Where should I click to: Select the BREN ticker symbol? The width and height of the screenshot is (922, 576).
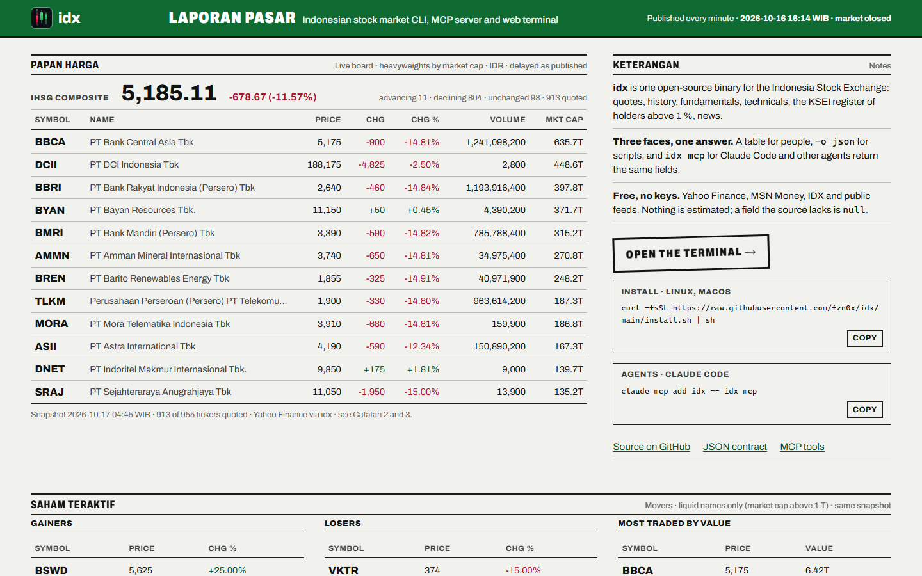point(50,278)
